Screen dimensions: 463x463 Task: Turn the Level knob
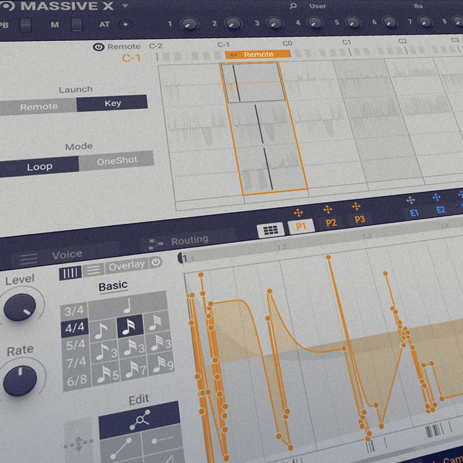click(19, 307)
